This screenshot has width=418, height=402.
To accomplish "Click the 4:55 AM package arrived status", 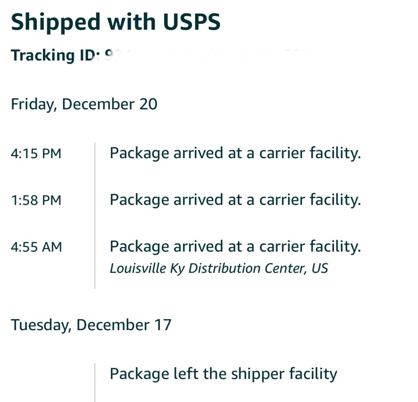I will [x=235, y=246].
